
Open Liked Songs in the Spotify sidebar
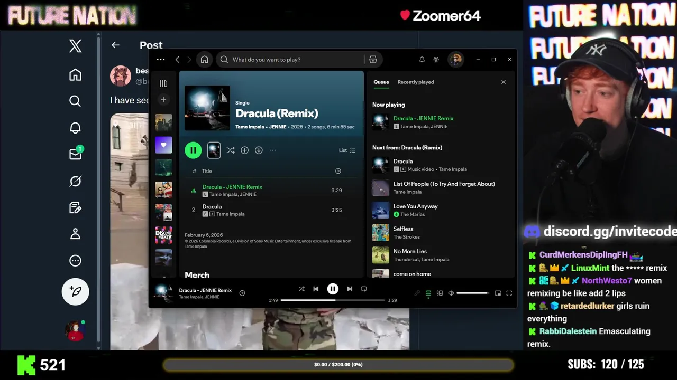[163, 145]
